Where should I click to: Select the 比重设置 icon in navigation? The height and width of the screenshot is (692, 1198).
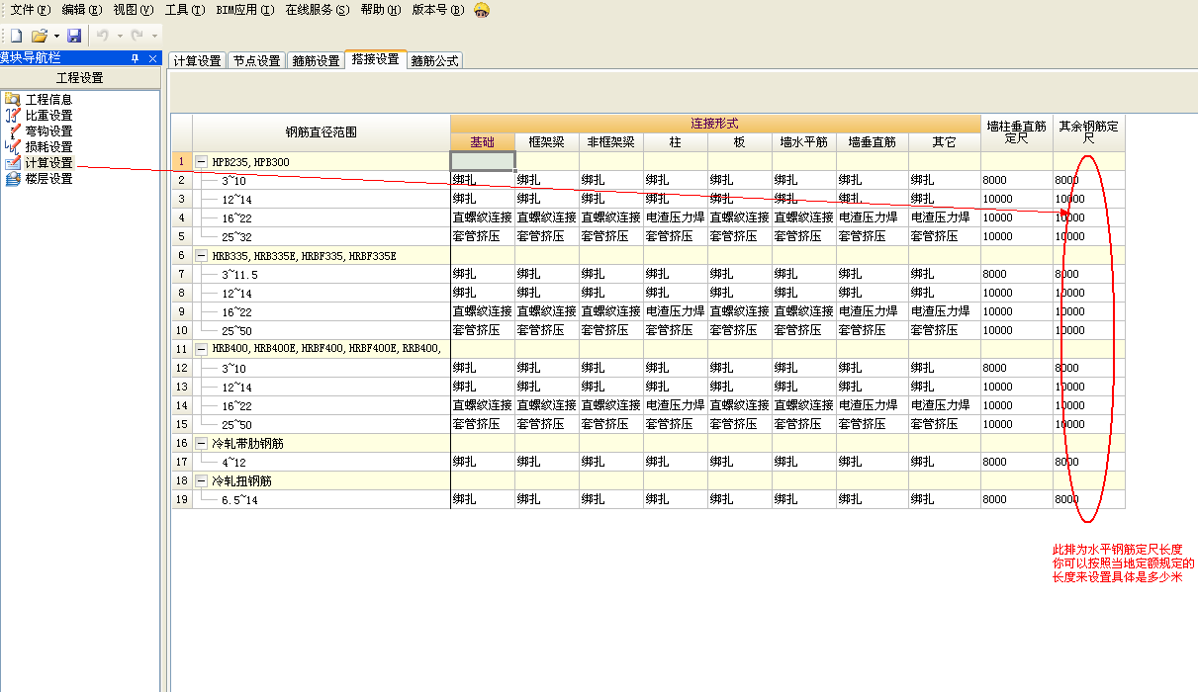12,115
